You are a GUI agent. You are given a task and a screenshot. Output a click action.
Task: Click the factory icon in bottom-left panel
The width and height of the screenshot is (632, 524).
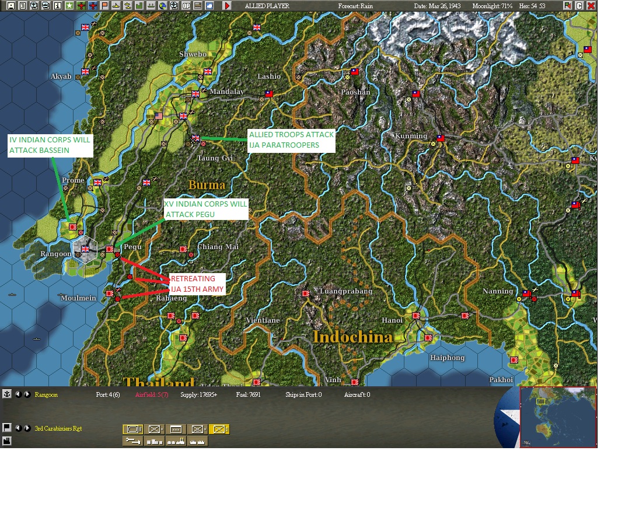7,441
